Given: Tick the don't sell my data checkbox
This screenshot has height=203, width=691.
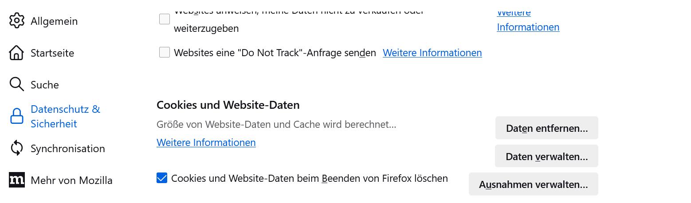Looking at the screenshot, I should [165, 19].
